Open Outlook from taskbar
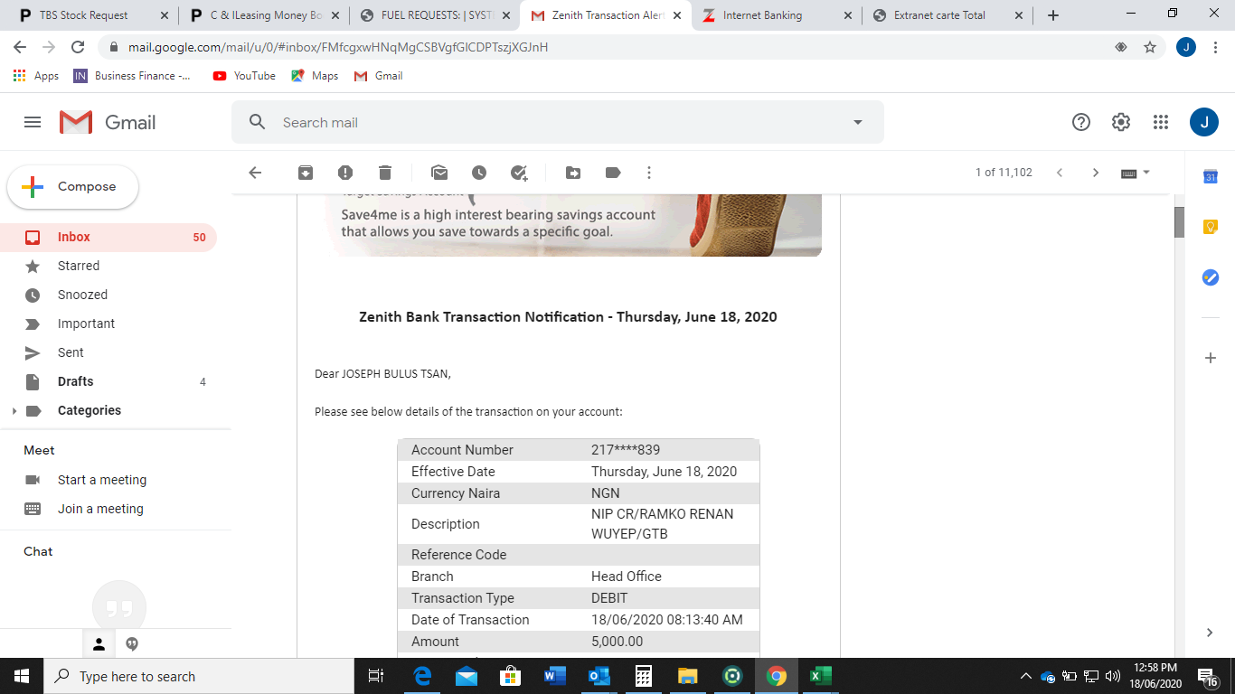The image size is (1235, 694). pyautogui.click(x=599, y=676)
